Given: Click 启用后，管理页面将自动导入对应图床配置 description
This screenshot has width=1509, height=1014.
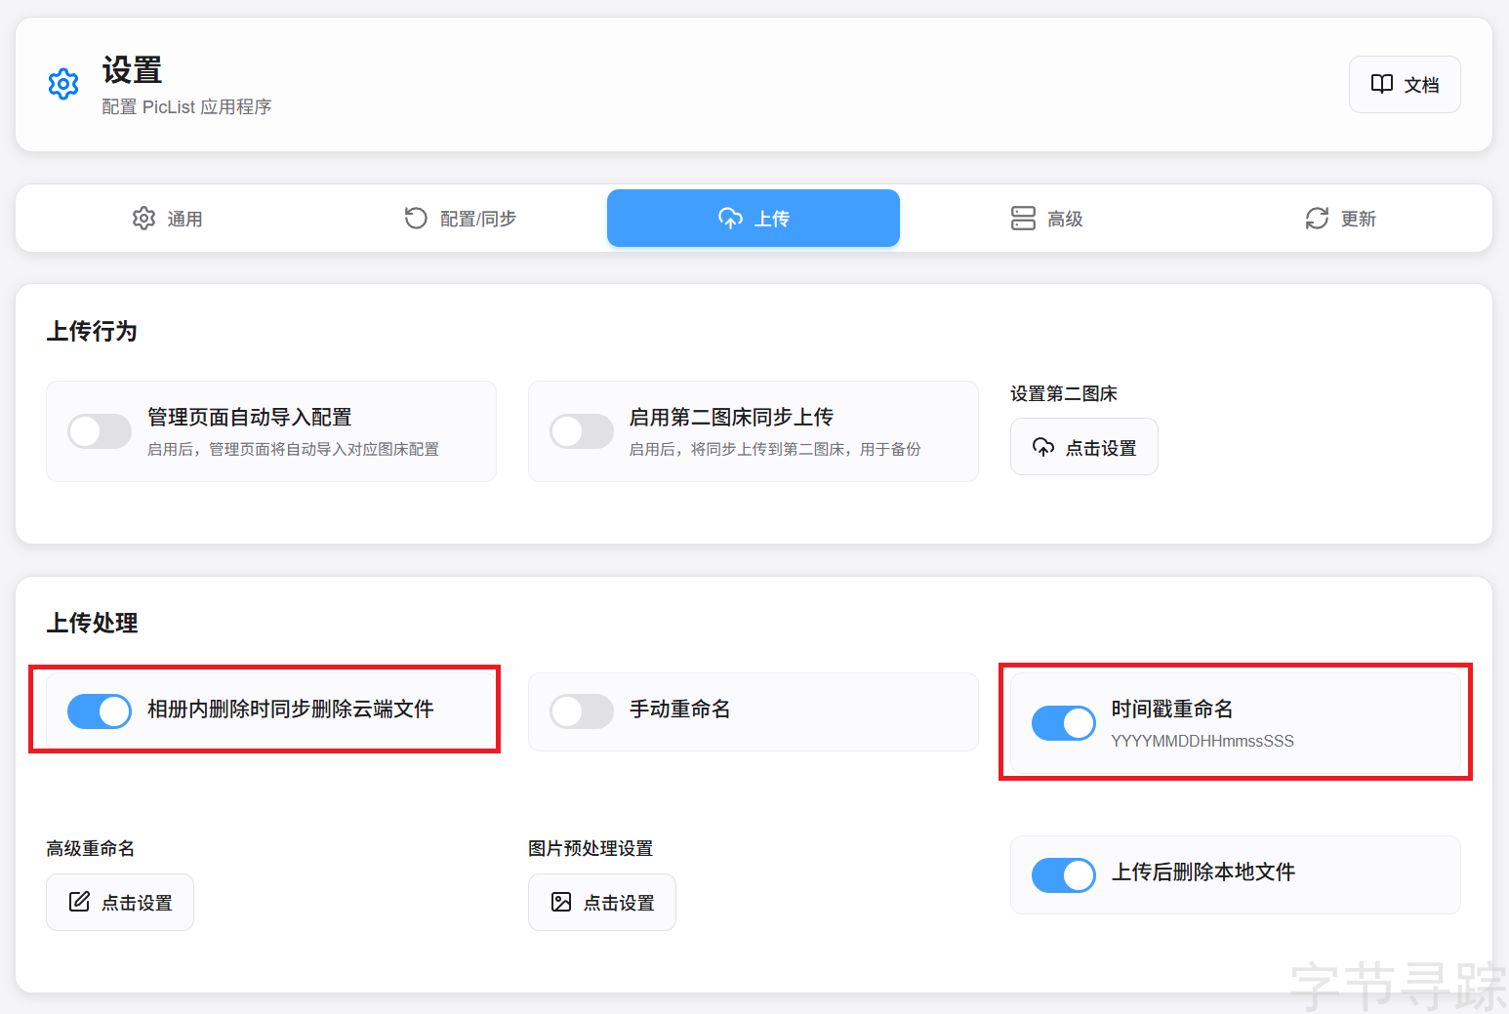Looking at the screenshot, I should pyautogui.click(x=293, y=450).
